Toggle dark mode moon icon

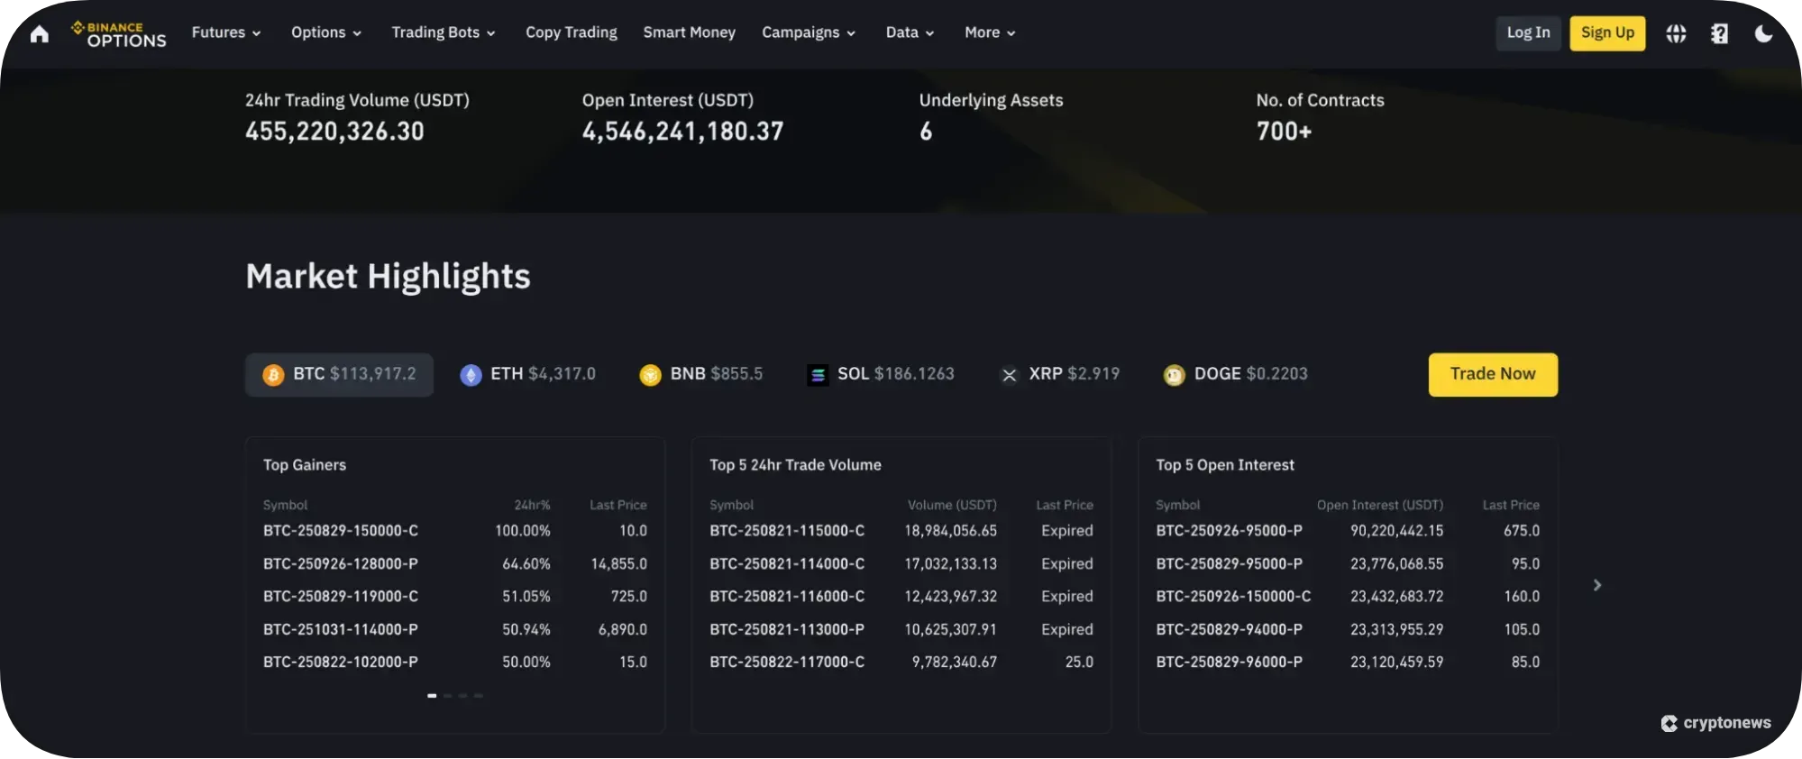[1763, 33]
